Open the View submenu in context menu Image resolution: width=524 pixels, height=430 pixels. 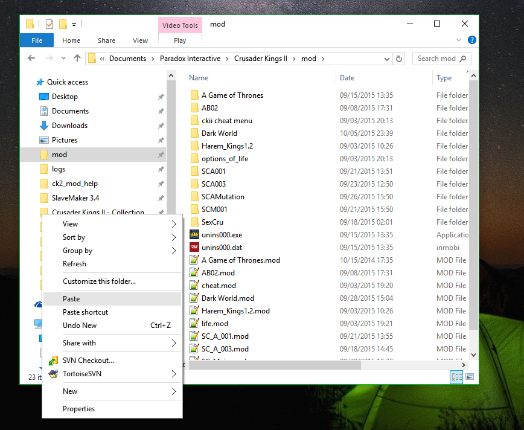pyautogui.click(x=112, y=224)
